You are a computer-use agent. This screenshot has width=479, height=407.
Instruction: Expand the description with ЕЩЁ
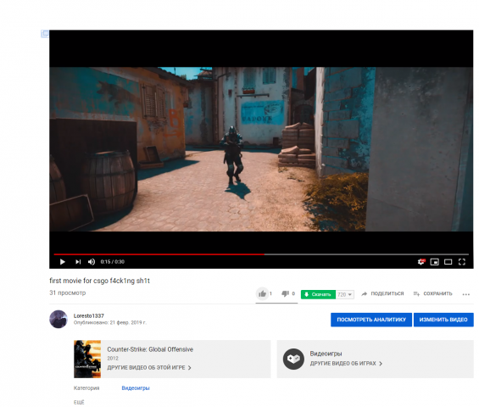[79, 403]
